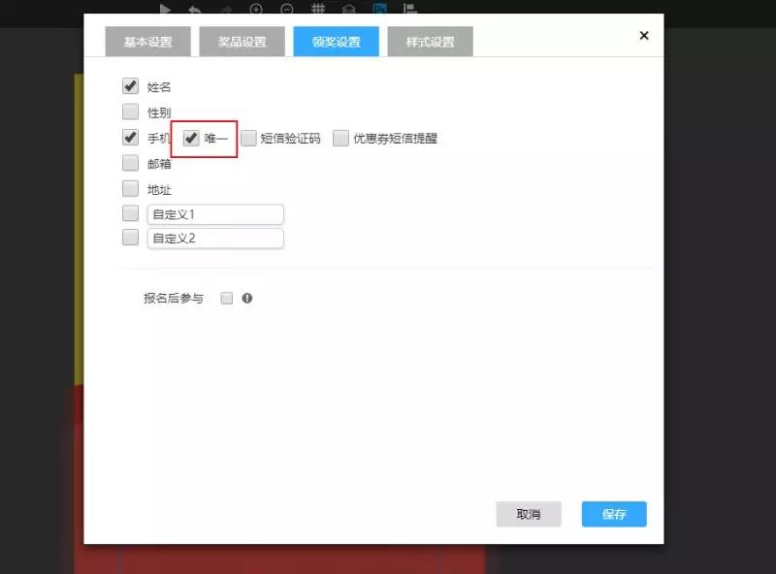This screenshot has height=574, width=776.
Task: Check the 邮箱 checkbox
Action: [x=130, y=163]
